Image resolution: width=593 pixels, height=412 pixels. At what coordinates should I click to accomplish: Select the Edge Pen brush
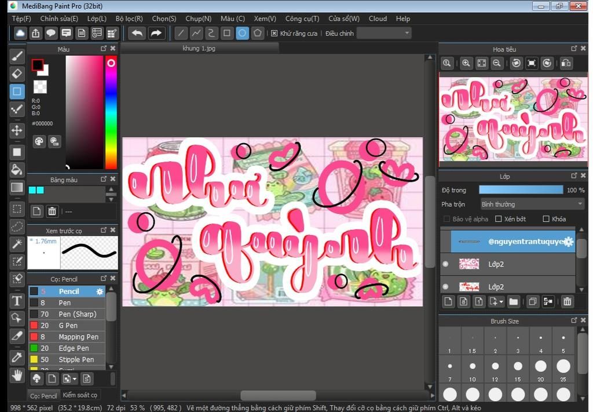coord(67,348)
